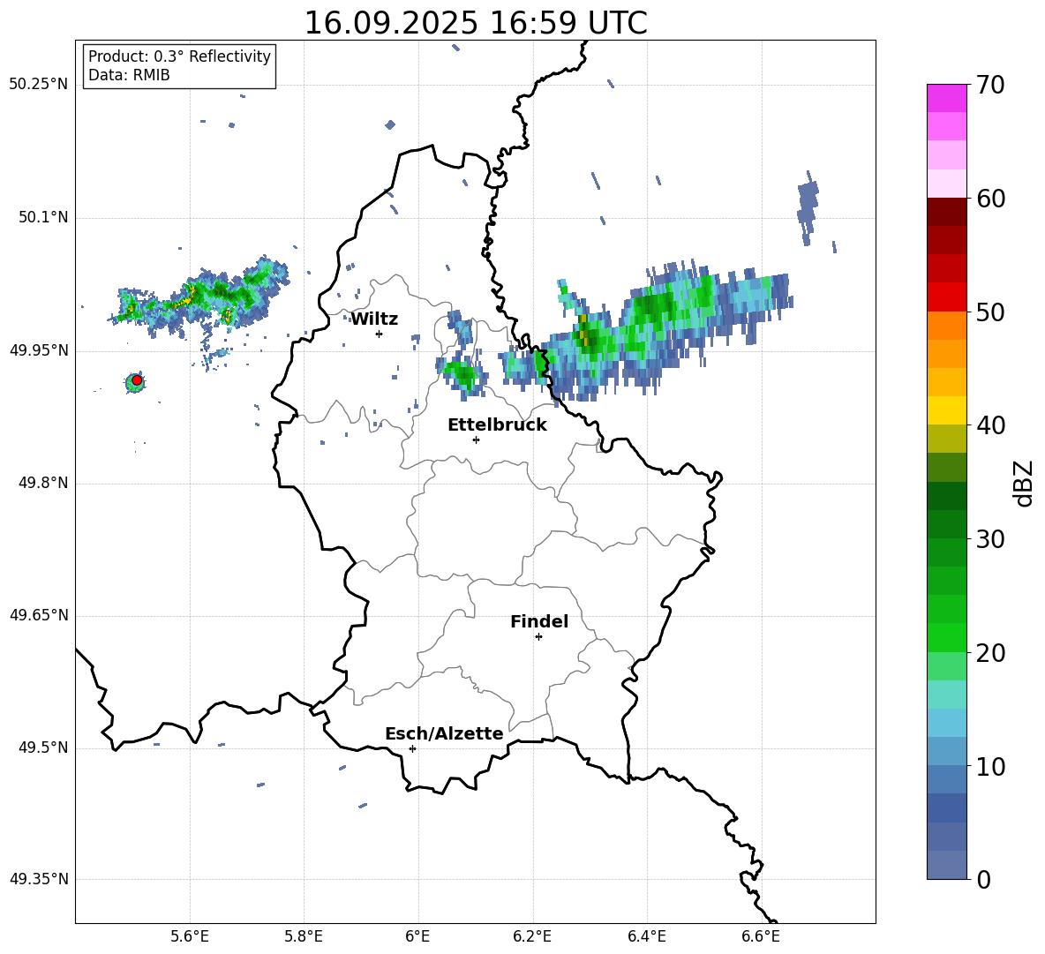Click the 'dBZ' colorbar axis label
The width and height of the screenshot is (1045, 954).
click(1022, 483)
